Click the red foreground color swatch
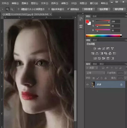 [x=87, y=21]
